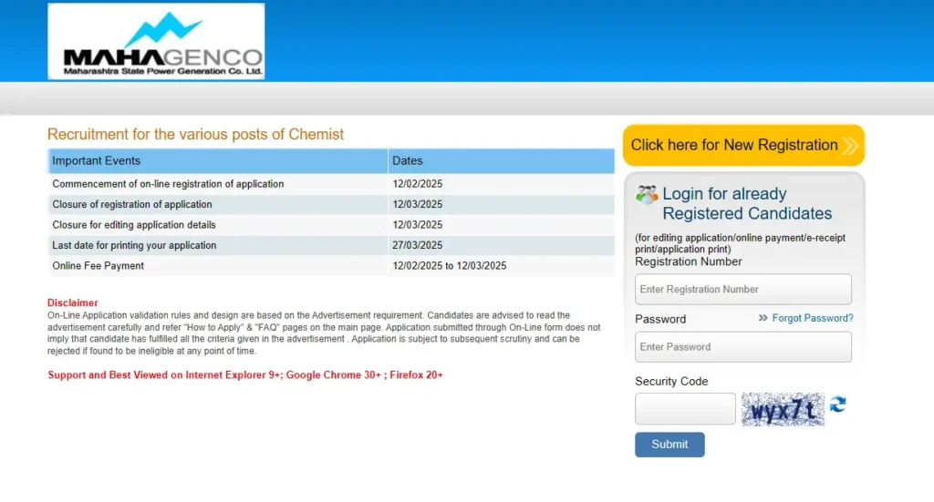
Task: Refresh the security code captcha
Action: pyautogui.click(x=838, y=405)
